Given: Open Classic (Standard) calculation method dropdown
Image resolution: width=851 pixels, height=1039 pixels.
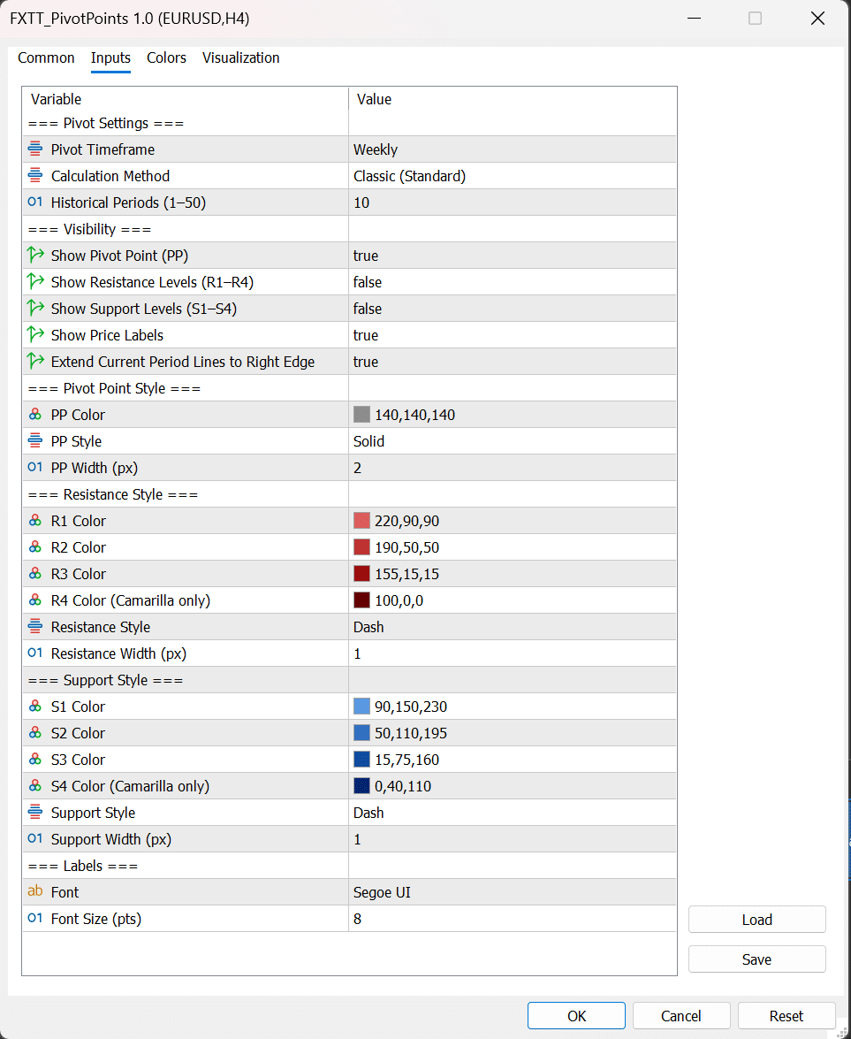Looking at the screenshot, I should tap(513, 176).
